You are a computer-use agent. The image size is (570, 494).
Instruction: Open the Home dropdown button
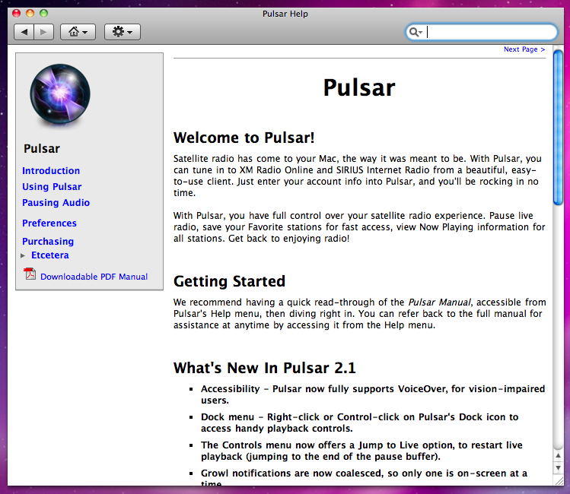tap(78, 32)
